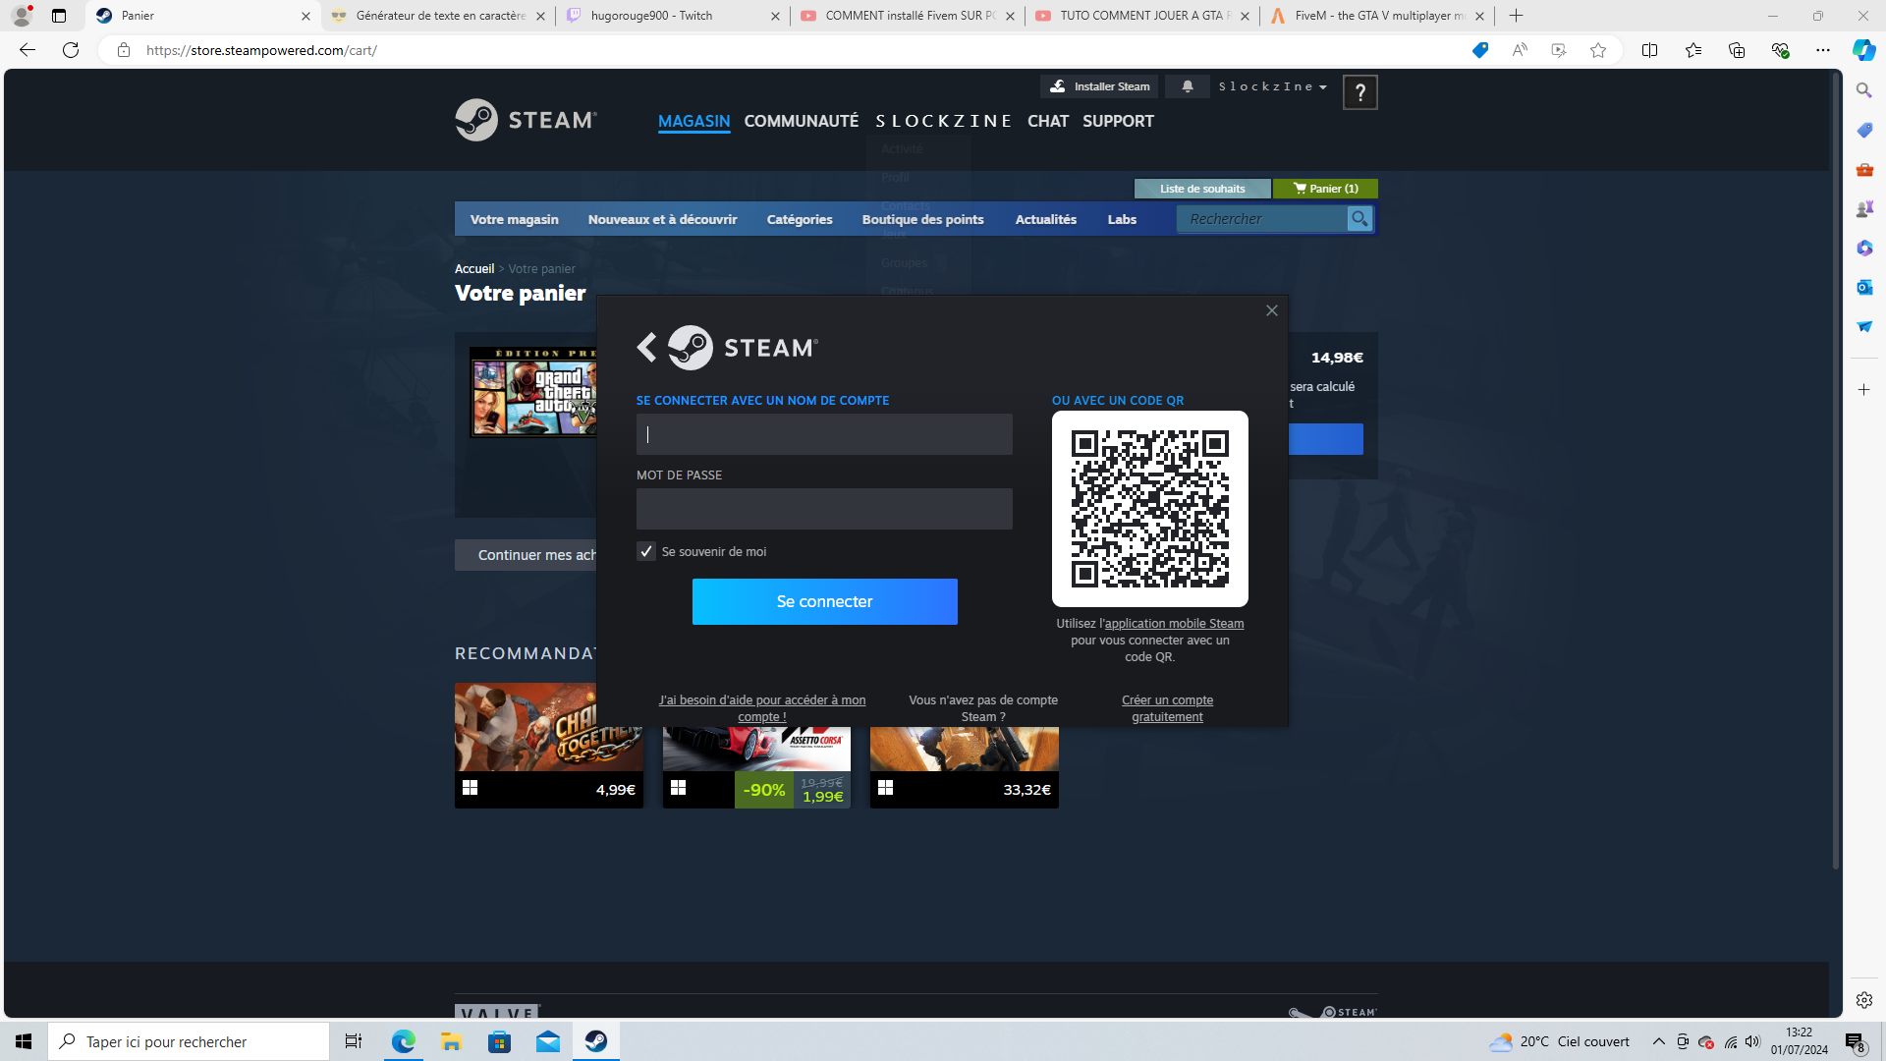Add this page to favorites star

1598,50
